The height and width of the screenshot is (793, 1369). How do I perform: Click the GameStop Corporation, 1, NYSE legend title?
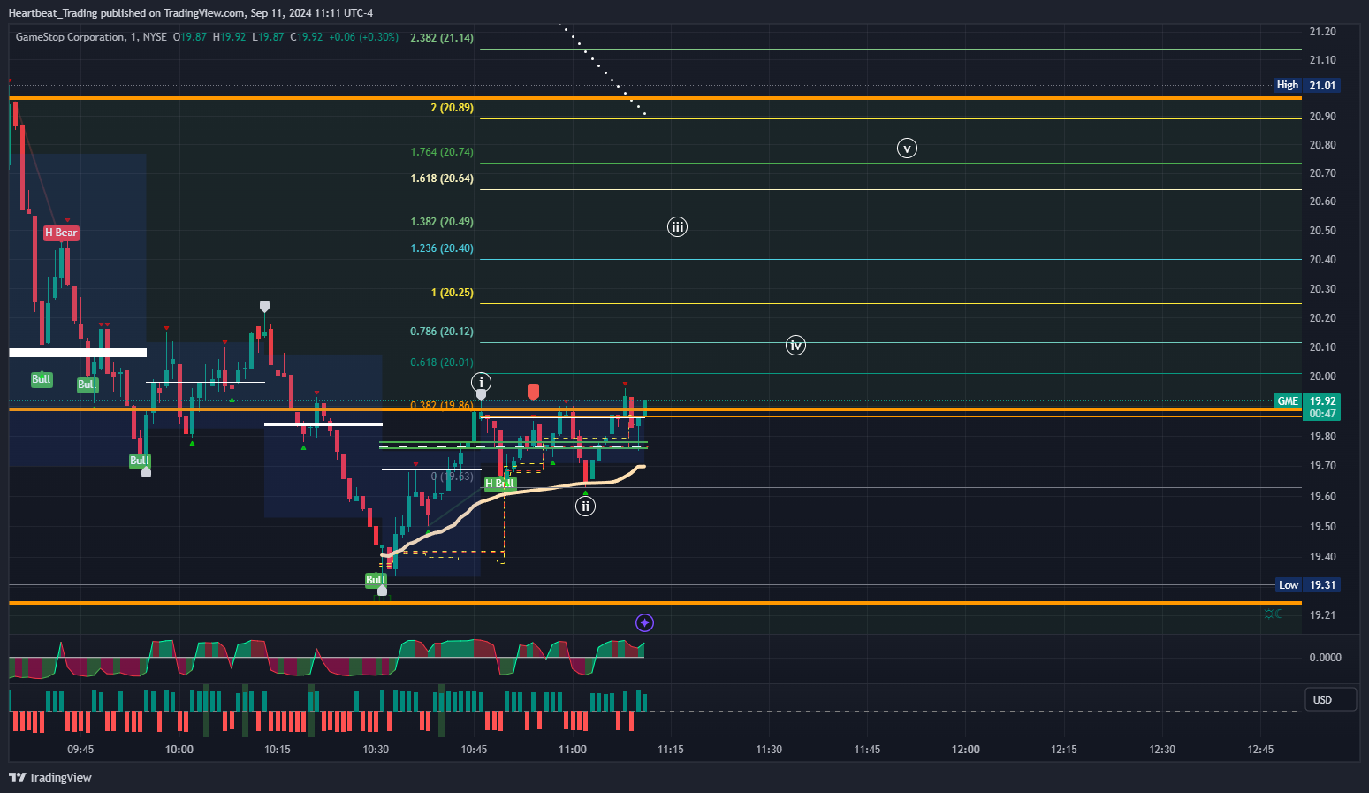point(91,37)
